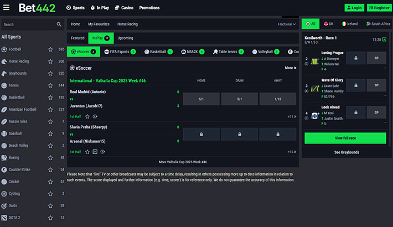Click the Greyhounds sidebar icon
Viewport: 393px width, 227px height.
[x=4, y=74]
